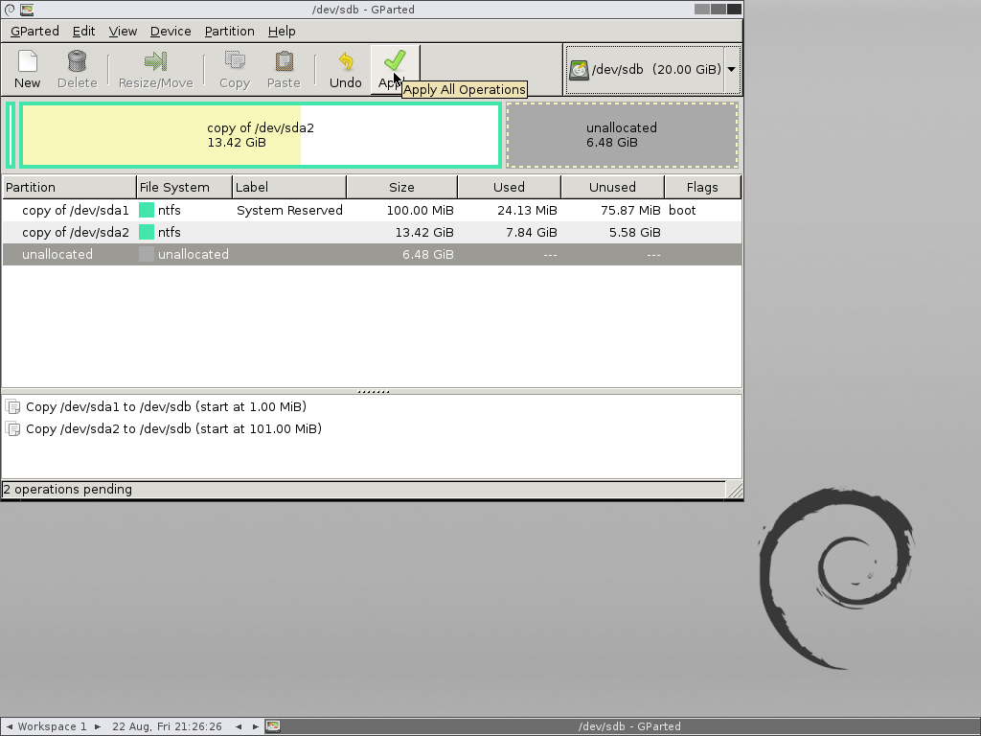Image resolution: width=981 pixels, height=736 pixels.
Task: Click copy icon of the sda2 pending operation
Action: coord(12,428)
